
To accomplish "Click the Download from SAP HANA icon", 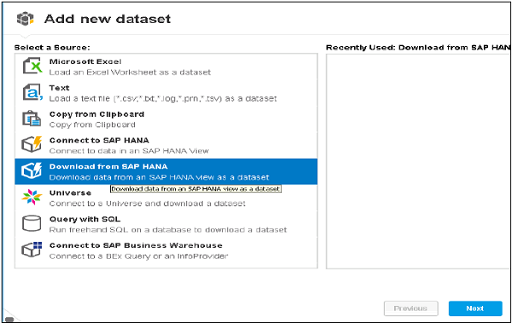I will point(32,171).
